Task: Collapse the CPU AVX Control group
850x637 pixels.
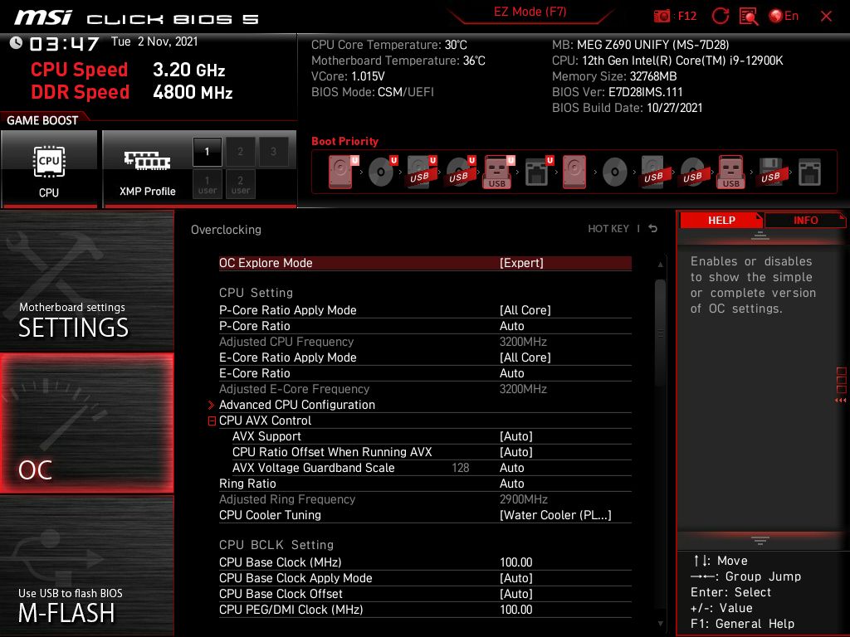Action: tap(212, 421)
